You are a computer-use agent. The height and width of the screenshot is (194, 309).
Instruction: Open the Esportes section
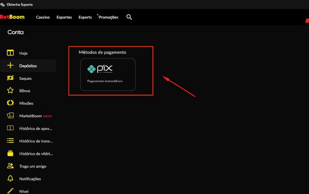64,17
